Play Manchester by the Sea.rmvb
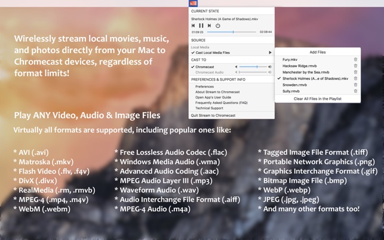 click(306, 72)
